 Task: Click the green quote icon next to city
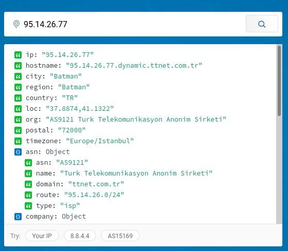point(18,76)
